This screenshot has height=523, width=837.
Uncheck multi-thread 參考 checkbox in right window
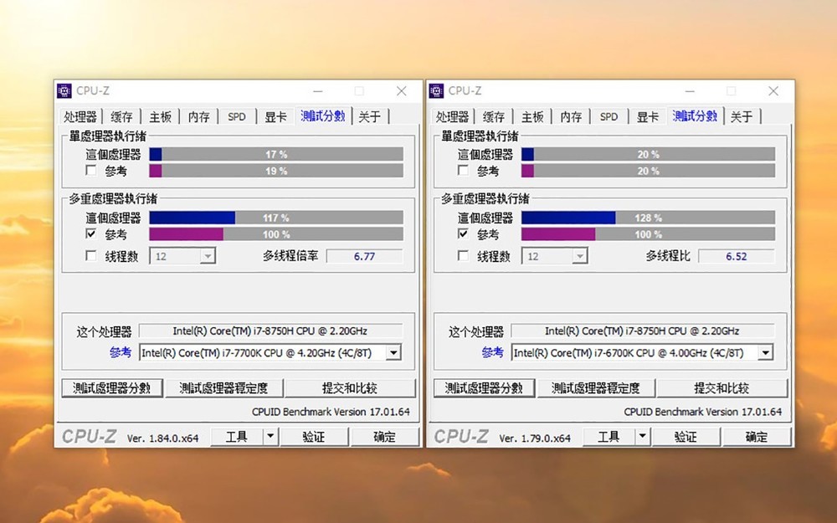464,233
